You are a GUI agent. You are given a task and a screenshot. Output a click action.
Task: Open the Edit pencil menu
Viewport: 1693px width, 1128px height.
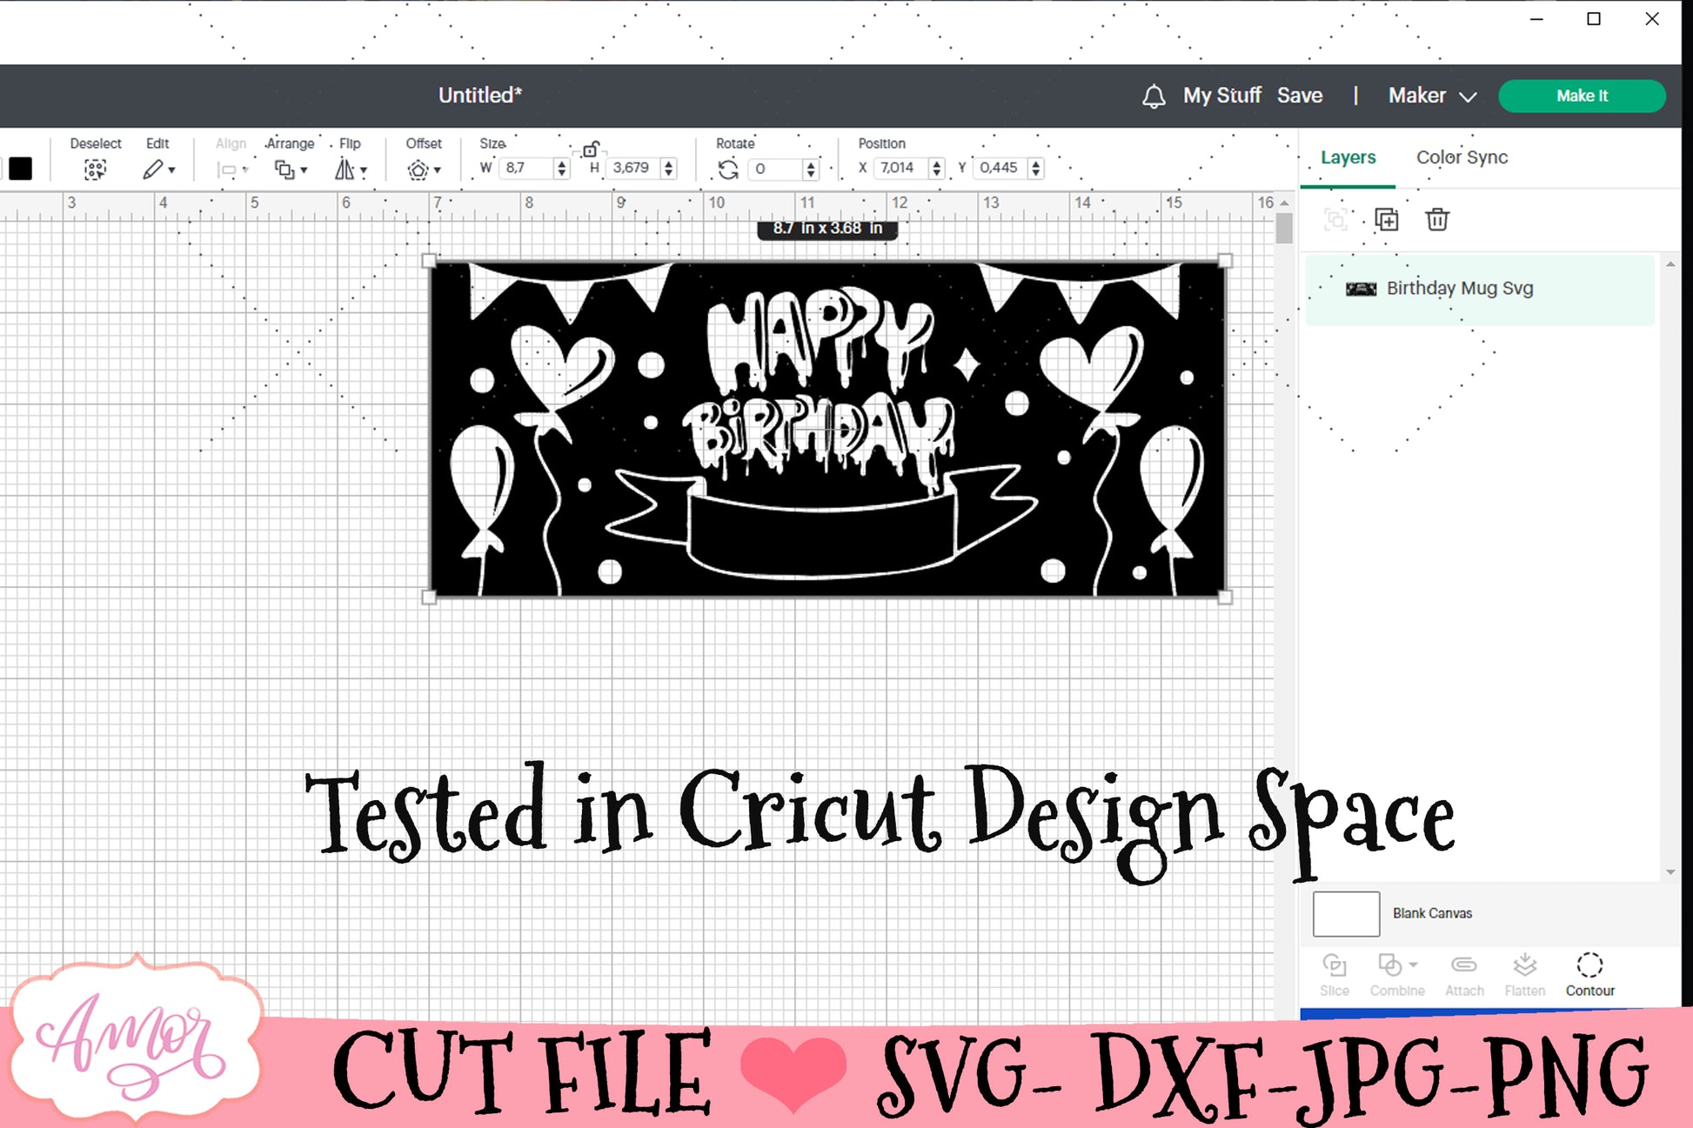click(x=158, y=170)
